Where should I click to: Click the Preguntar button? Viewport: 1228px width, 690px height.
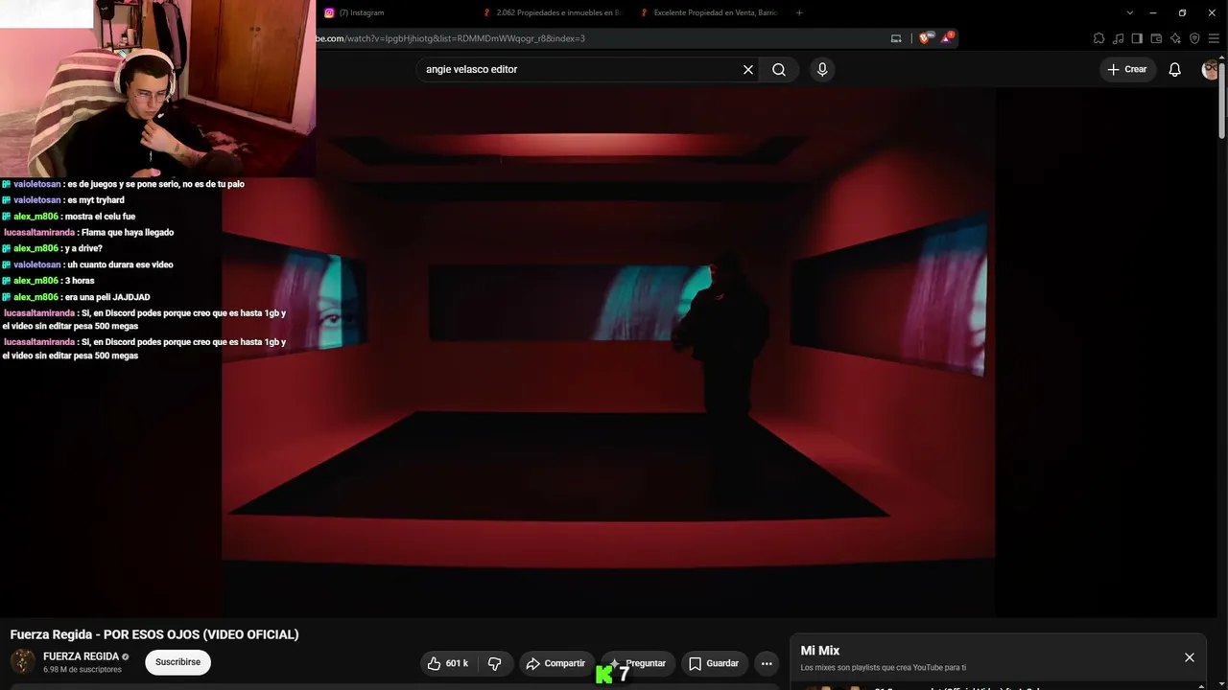click(638, 663)
